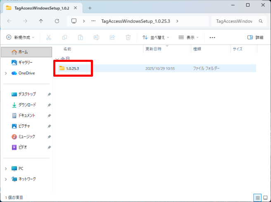This screenshot has width=271, height=202.
Task: Expand the PC tree node
Action: tap(5, 169)
